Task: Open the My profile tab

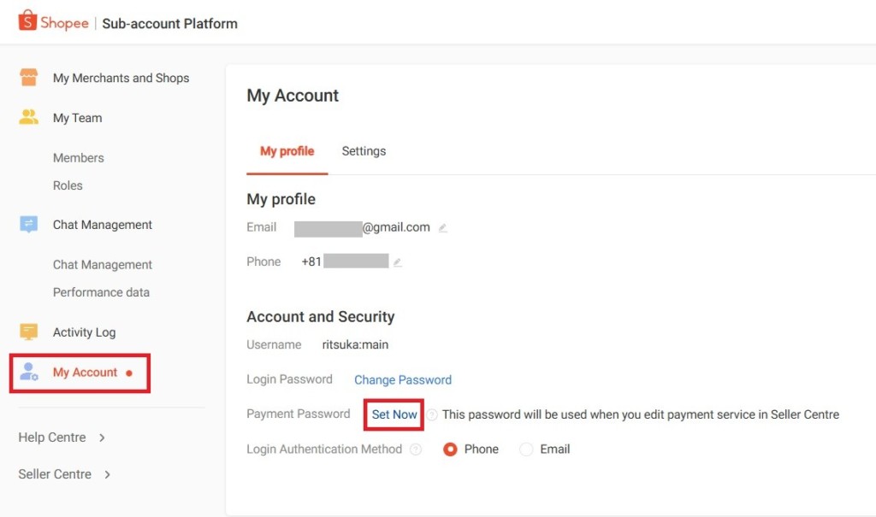Action: [x=287, y=151]
